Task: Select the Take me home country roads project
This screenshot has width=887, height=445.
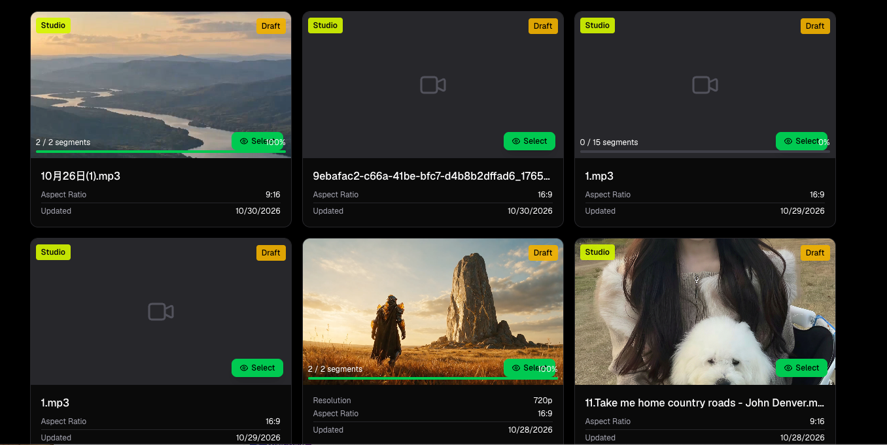Action: point(801,368)
